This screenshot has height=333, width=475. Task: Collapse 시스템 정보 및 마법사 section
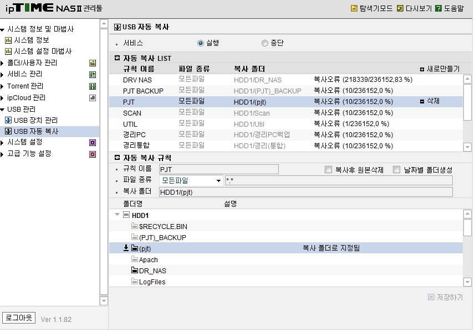coord(2,30)
